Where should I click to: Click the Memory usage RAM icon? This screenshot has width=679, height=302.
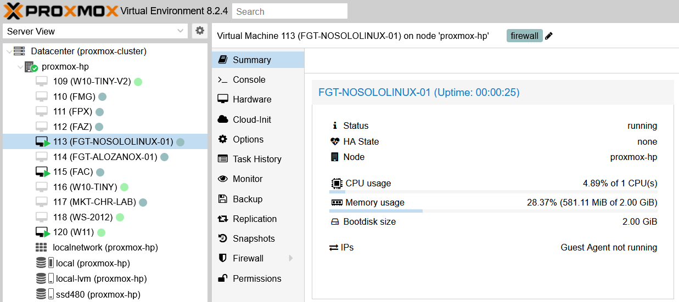[336, 202]
